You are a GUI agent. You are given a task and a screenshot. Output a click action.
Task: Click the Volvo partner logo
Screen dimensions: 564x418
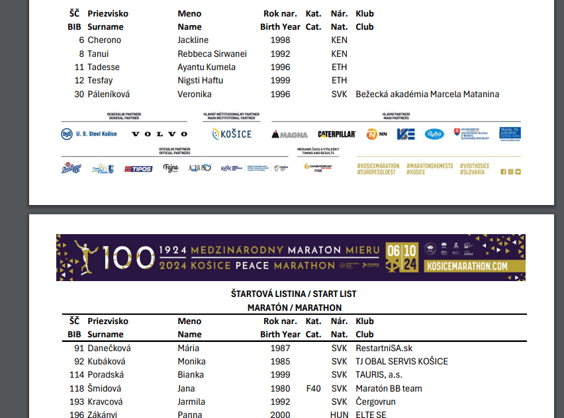(x=155, y=134)
